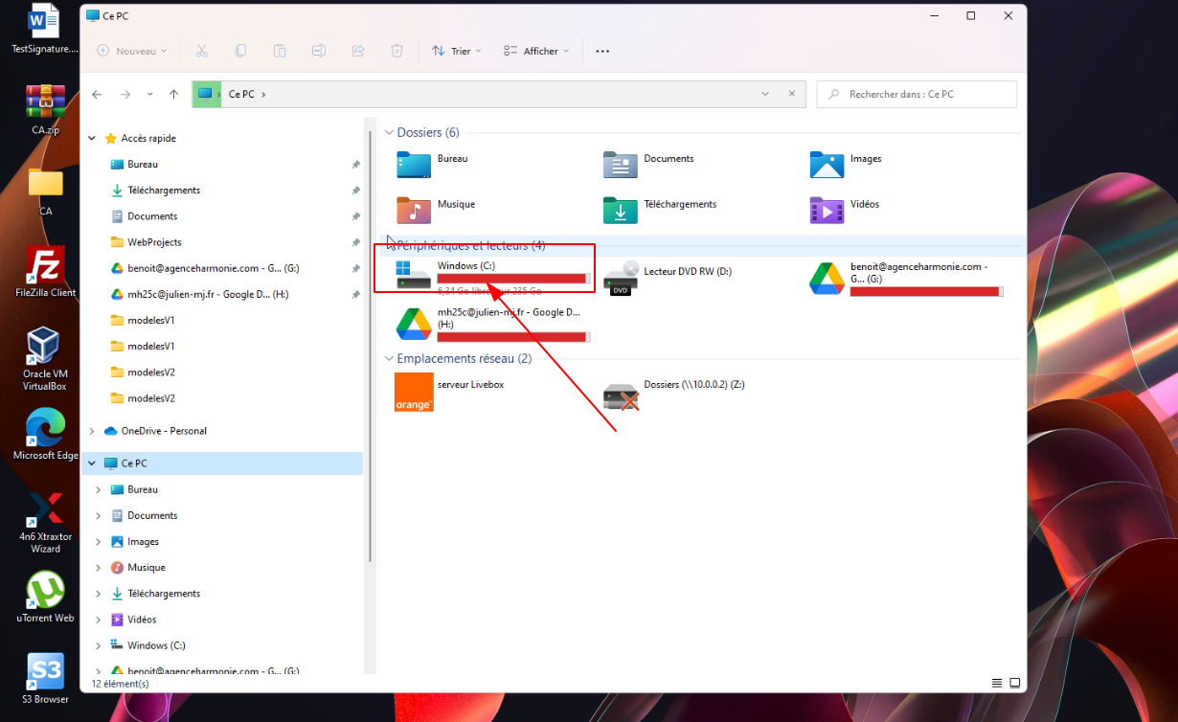
Task: Collapse the Dossiers (6) group
Action: coord(389,132)
